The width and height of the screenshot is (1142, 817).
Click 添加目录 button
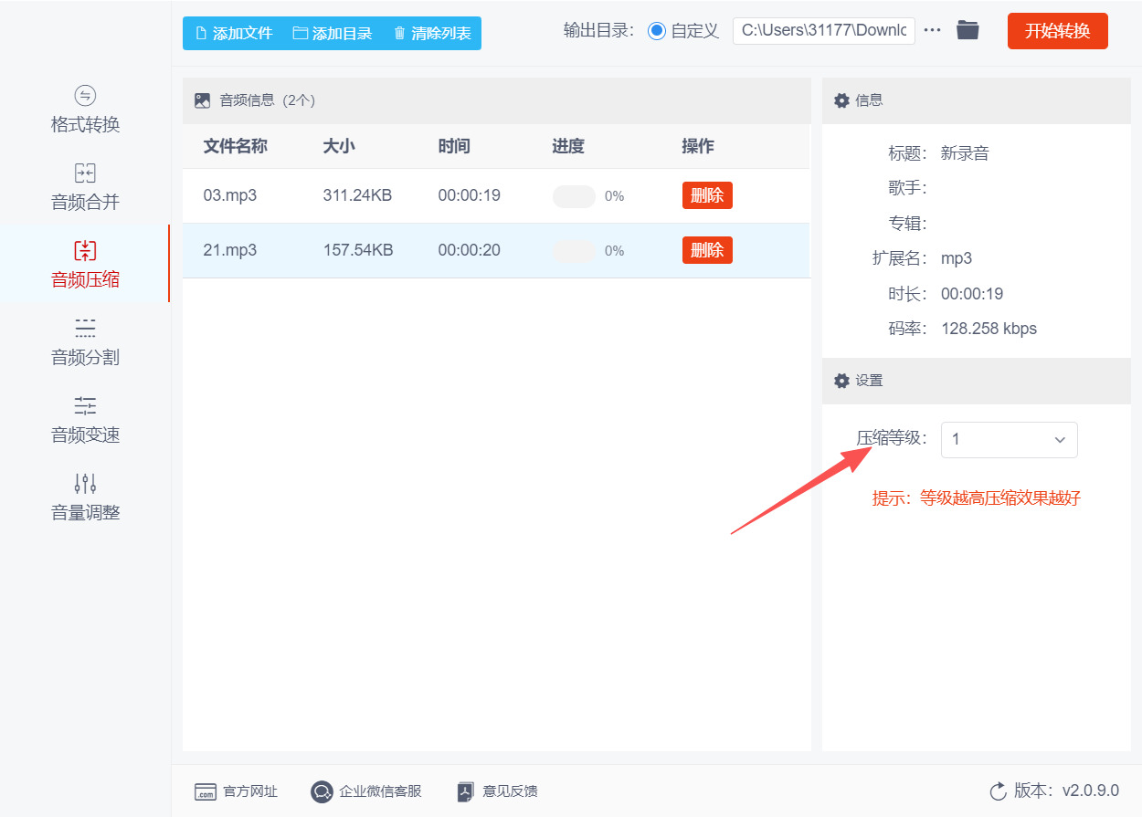click(x=333, y=33)
